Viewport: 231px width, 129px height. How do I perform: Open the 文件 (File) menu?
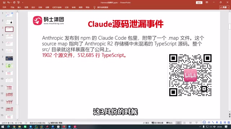(x=4, y=7)
